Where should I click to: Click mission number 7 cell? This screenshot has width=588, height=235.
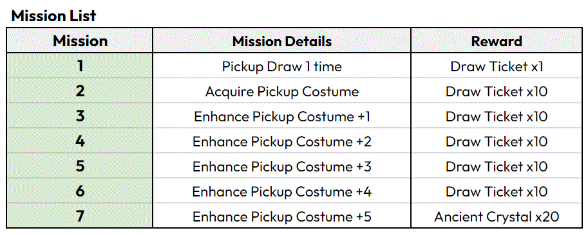(x=80, y=216)
